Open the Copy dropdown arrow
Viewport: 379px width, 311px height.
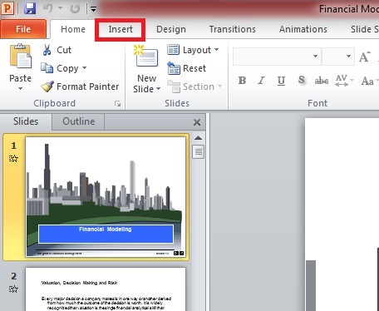(84, 68)
